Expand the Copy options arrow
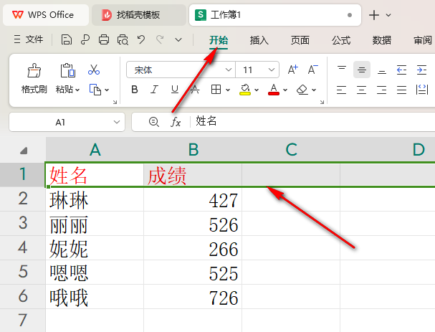This screenshot has width=435, height=332. coord(107,90)
